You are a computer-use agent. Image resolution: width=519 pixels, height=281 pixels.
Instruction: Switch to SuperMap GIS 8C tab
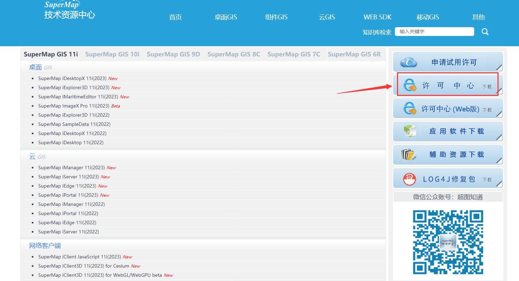click(234, 54)
